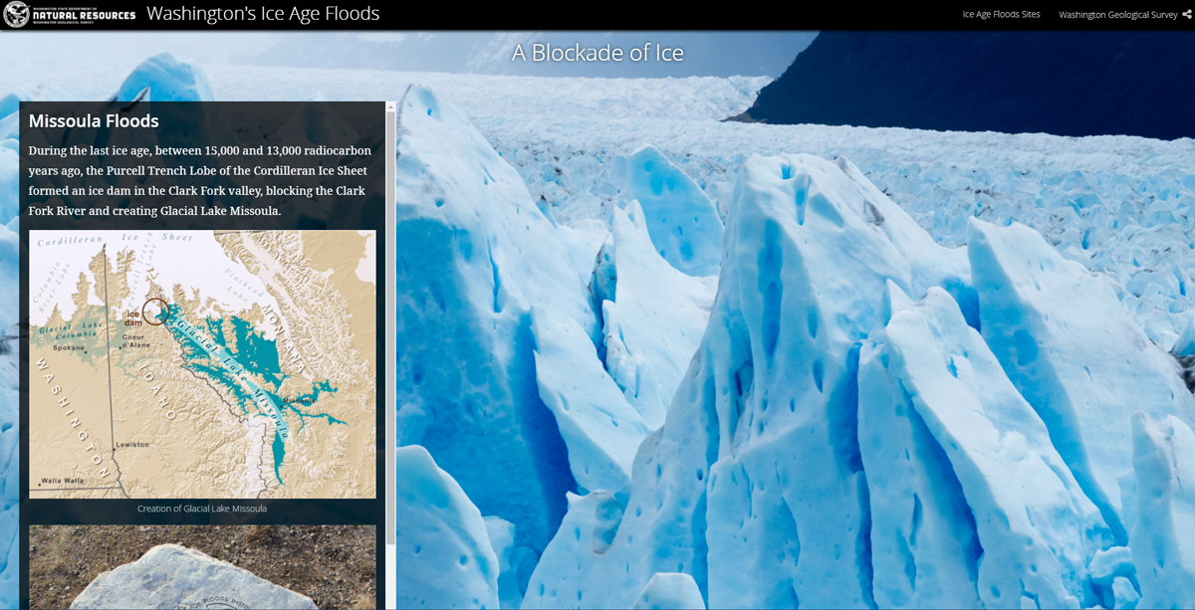Click the Creation of Glacial Lake Missoula caption
The image size is (1195, 610).
202,508
